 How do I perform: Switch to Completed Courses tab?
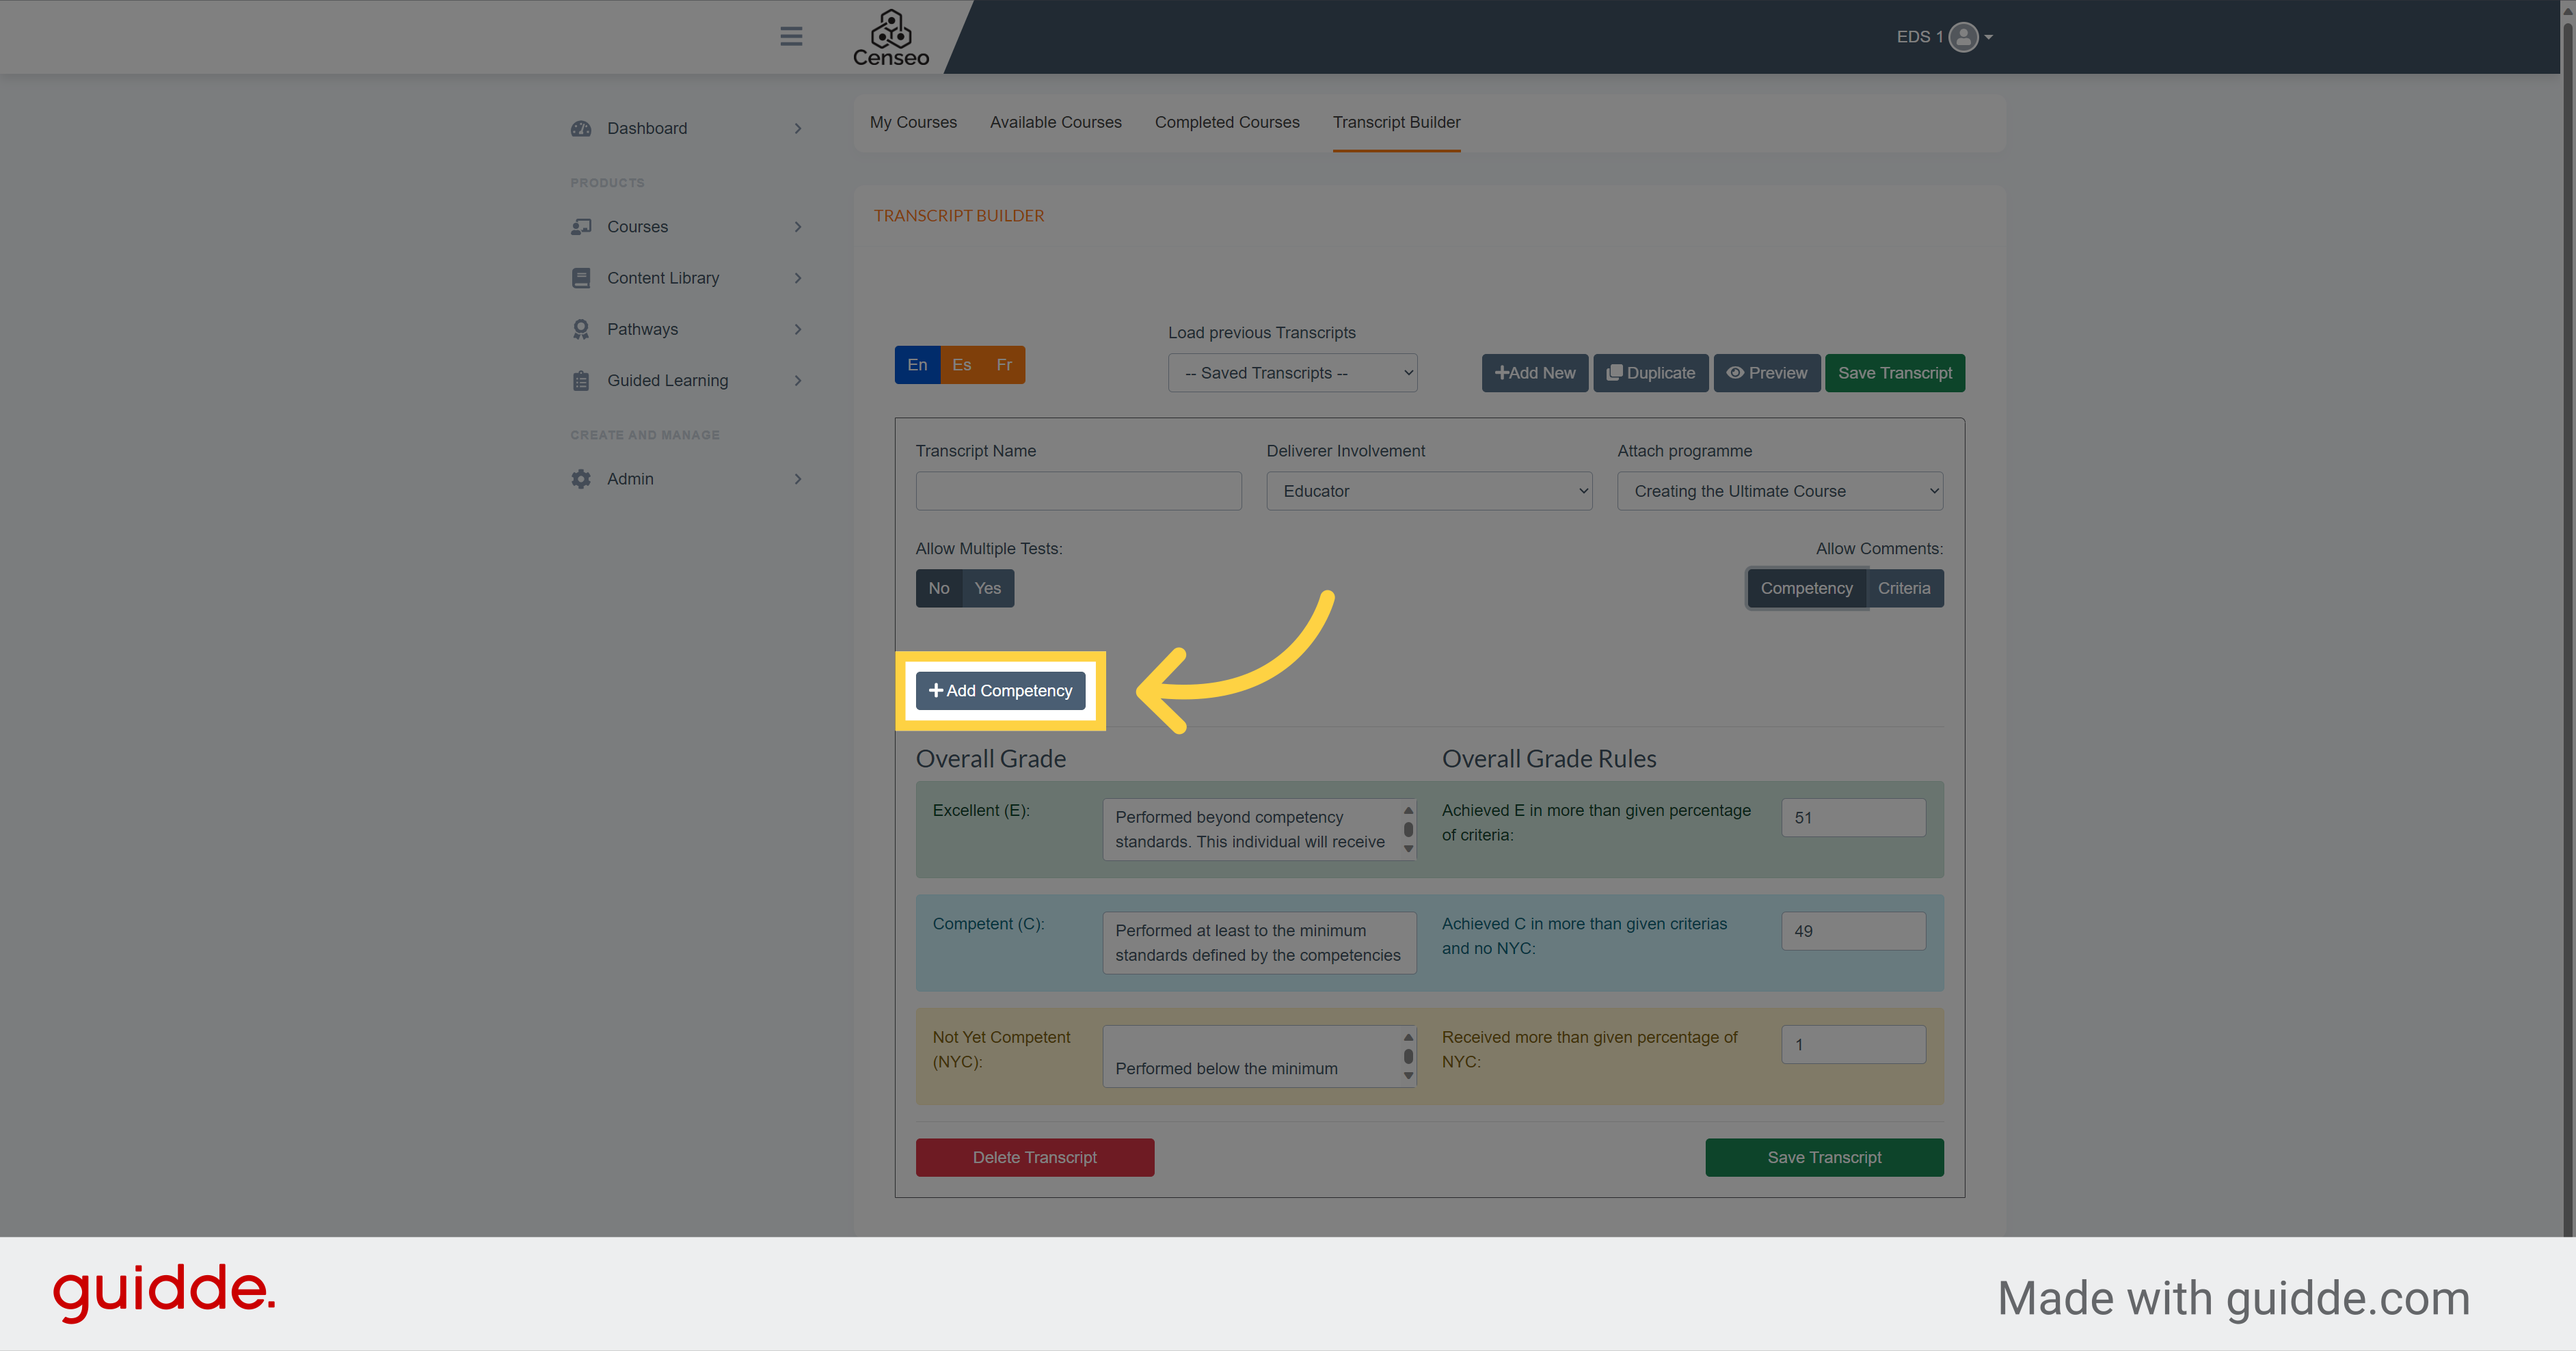pyautogui.click(x=1226, y=121)
